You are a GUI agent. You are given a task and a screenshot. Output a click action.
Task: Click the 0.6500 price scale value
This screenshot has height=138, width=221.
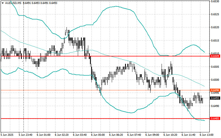tap(215, 80)
